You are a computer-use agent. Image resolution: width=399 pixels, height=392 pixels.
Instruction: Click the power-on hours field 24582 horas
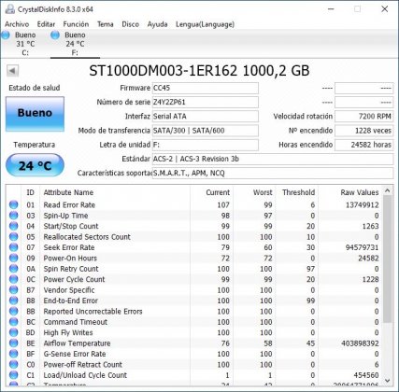[364, 145]
